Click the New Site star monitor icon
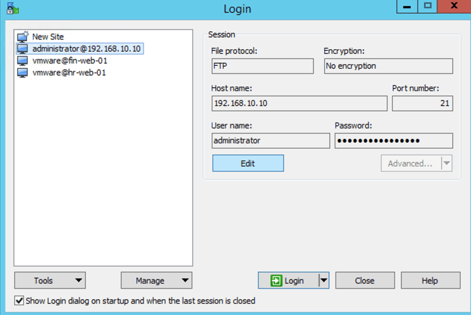Viewport: 471px width, 315px height. [x=23, y=36]
